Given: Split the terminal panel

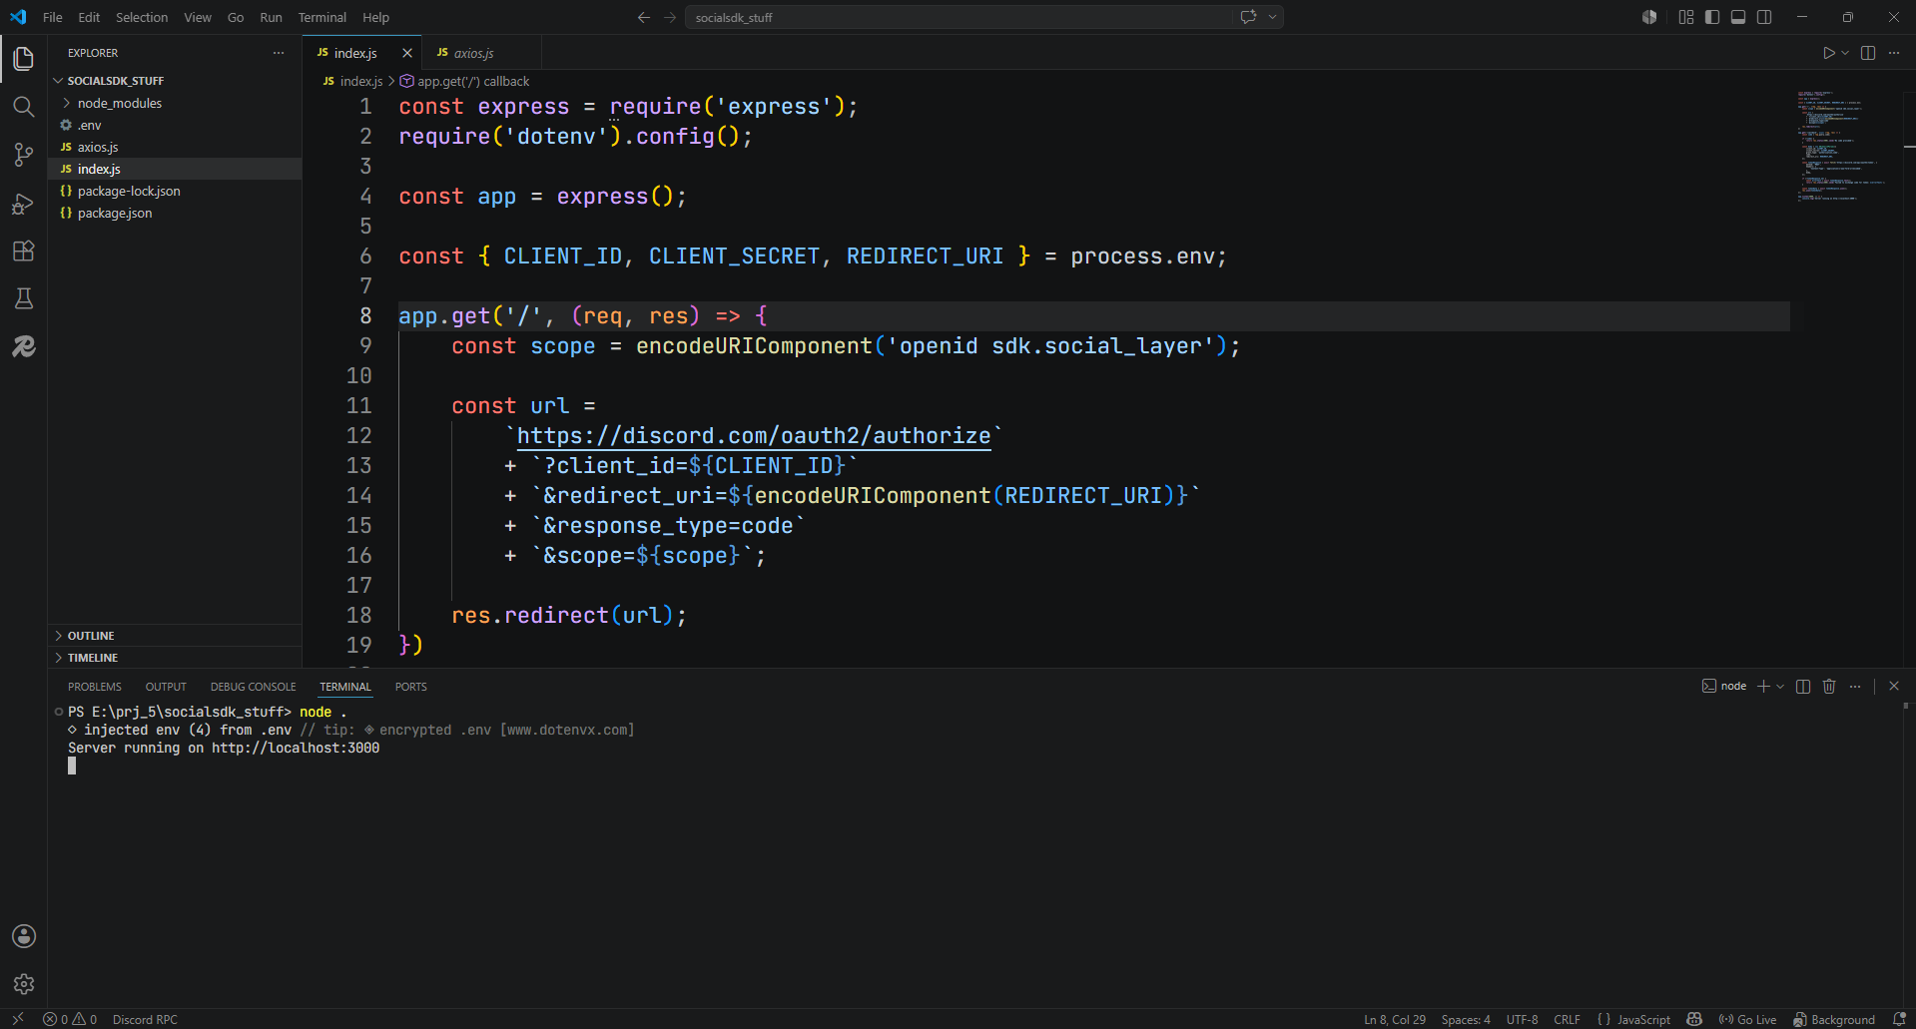Looking at the screenshot, I should (x=1803, y=686).
